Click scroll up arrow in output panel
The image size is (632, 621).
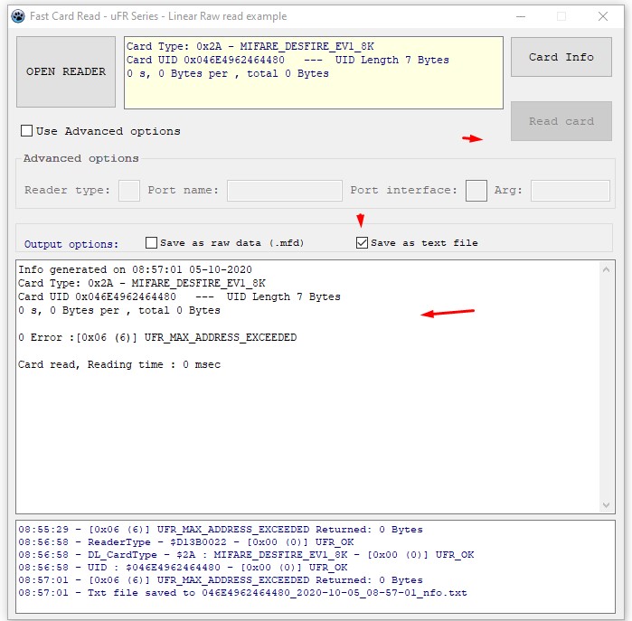[x=606, y=269]
